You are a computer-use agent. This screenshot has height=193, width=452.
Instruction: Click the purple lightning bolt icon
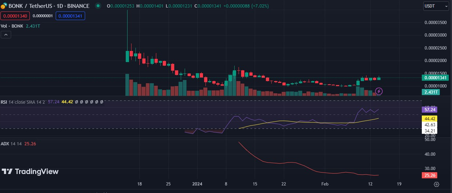point(379,91)
